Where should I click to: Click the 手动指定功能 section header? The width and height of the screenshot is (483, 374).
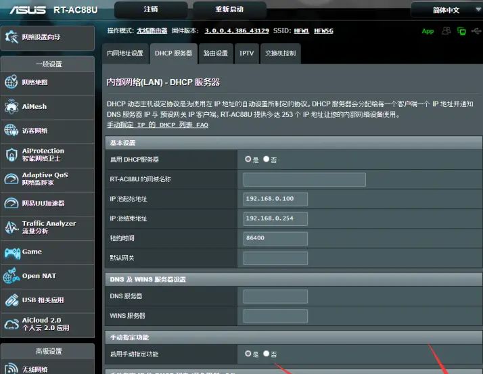click(x=294, y=337)
